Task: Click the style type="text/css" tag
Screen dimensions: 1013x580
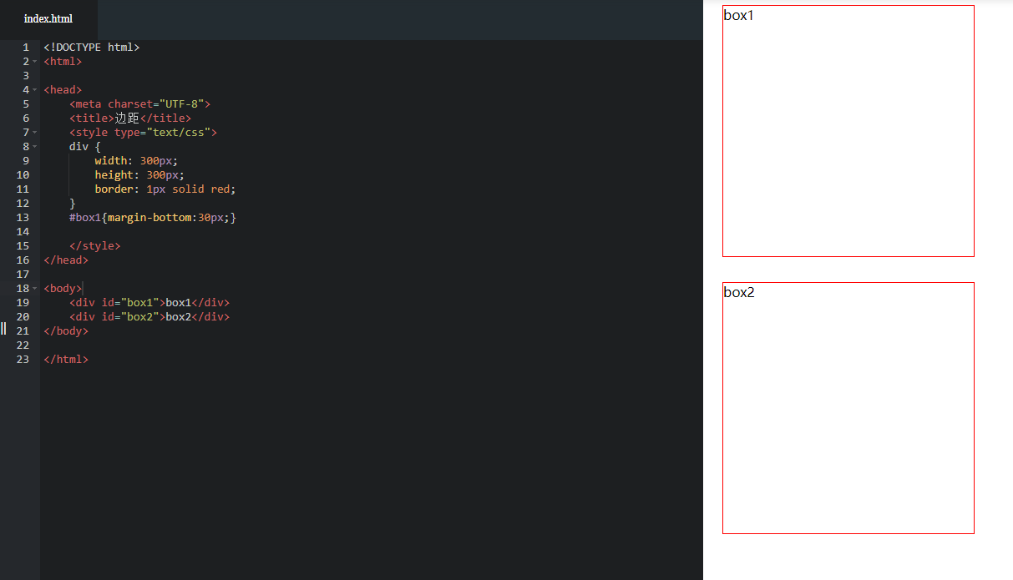Action: [144, 133]
